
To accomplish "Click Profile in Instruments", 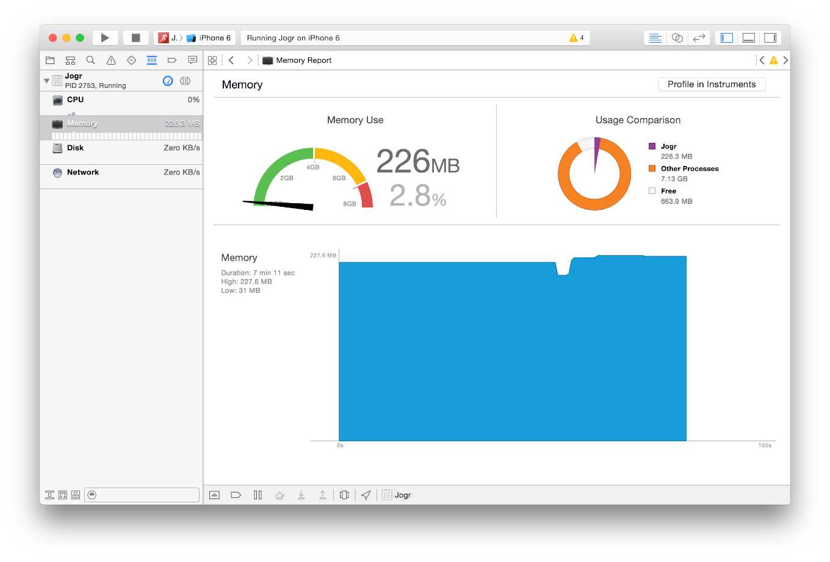I will [x=712, y=84].
